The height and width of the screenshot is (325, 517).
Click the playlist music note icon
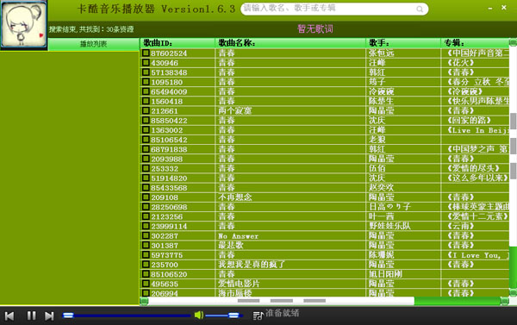[x=258, y=316]
